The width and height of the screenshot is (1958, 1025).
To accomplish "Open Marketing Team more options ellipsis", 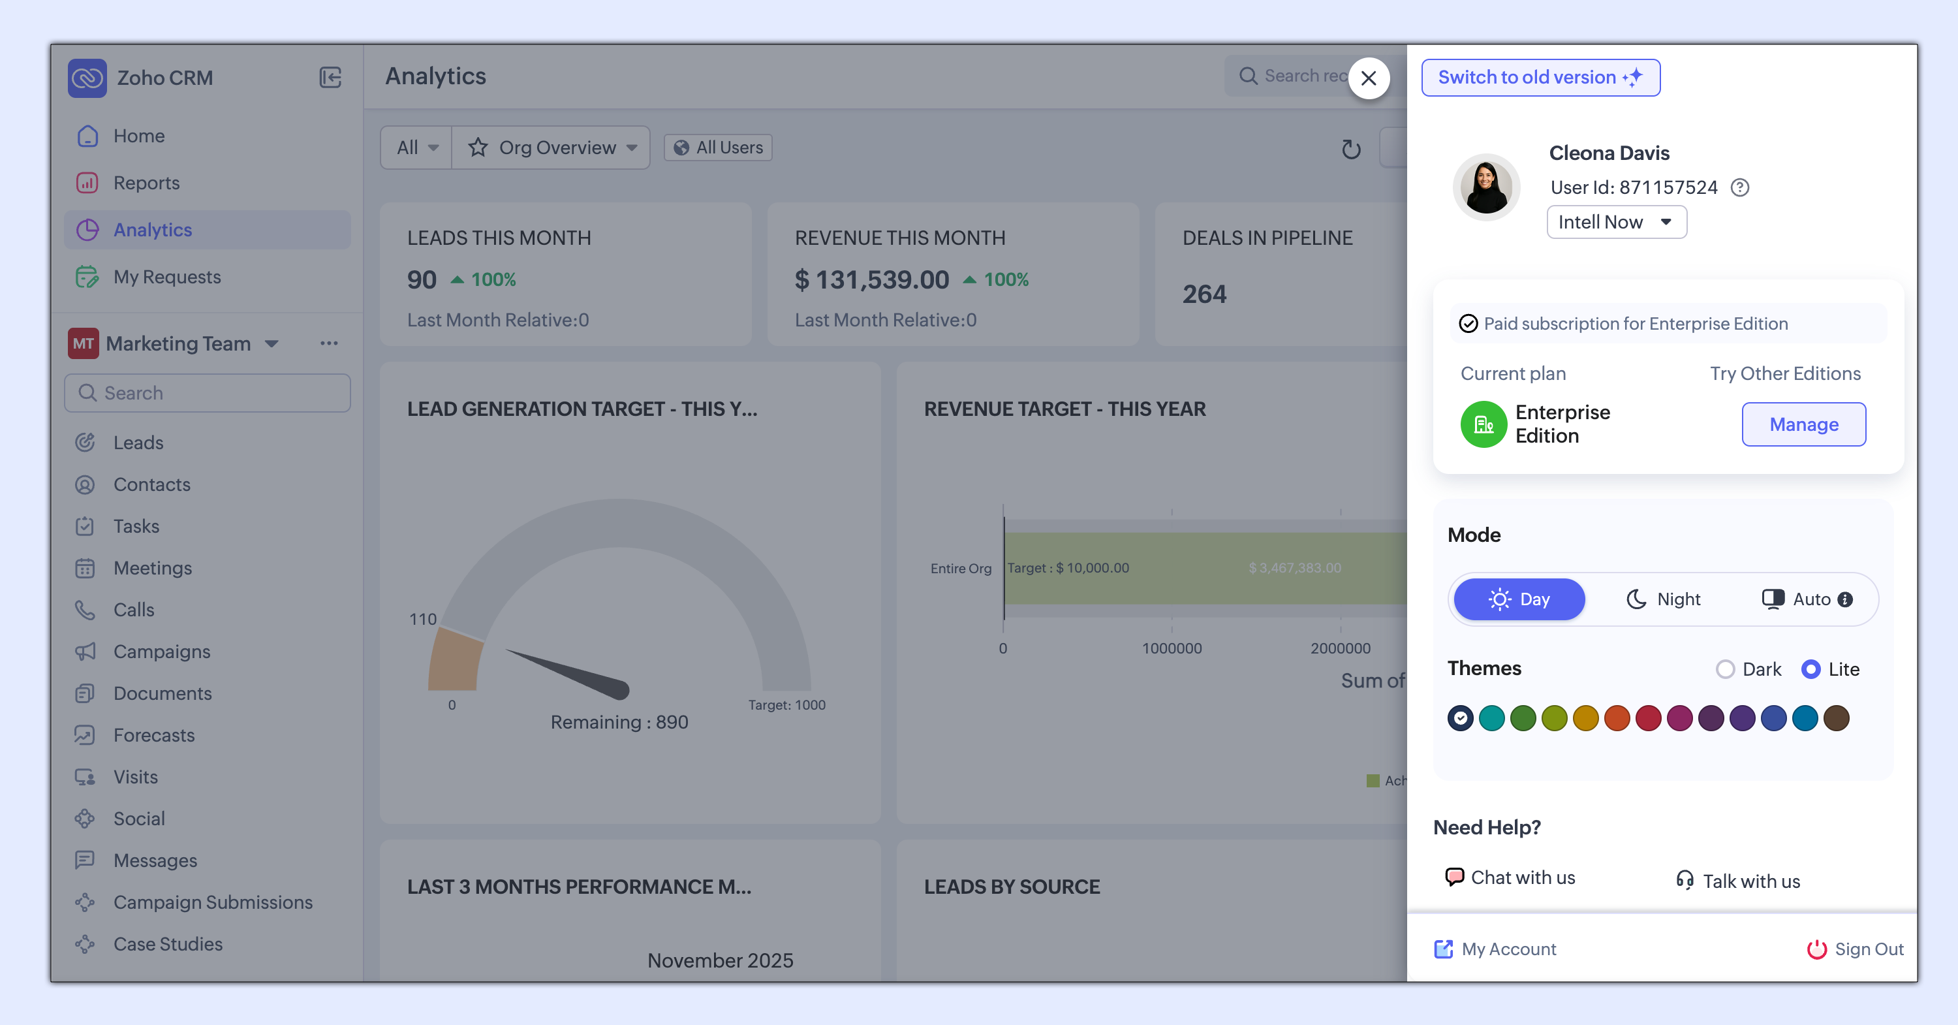I will [x=328, y=343].
